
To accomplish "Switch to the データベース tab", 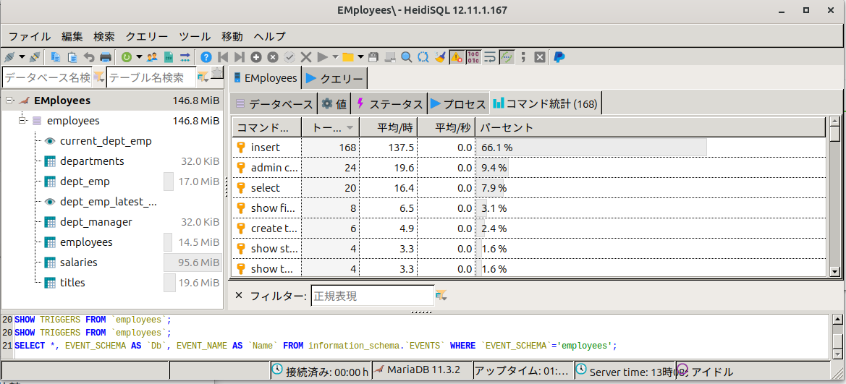I will pyautogui.click(x=274, y=103).
